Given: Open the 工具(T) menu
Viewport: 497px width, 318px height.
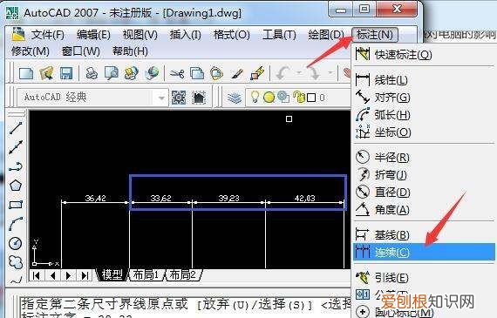Looking at the screenshot, I should click(x=279, y=35).
